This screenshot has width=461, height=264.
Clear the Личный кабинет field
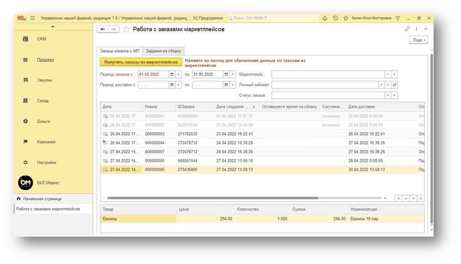[x=388, y=85]
